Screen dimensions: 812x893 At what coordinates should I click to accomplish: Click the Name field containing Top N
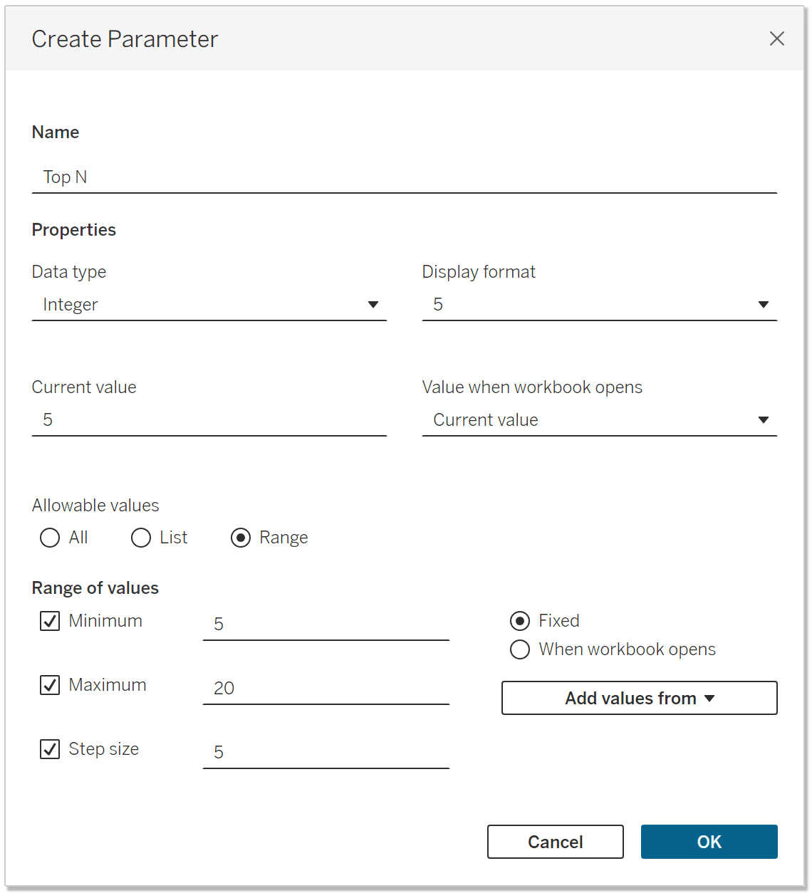click(404, 177)
